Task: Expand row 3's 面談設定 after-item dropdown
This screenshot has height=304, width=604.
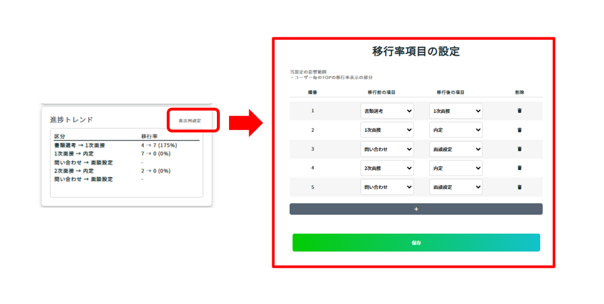Action: coord(456,149)
